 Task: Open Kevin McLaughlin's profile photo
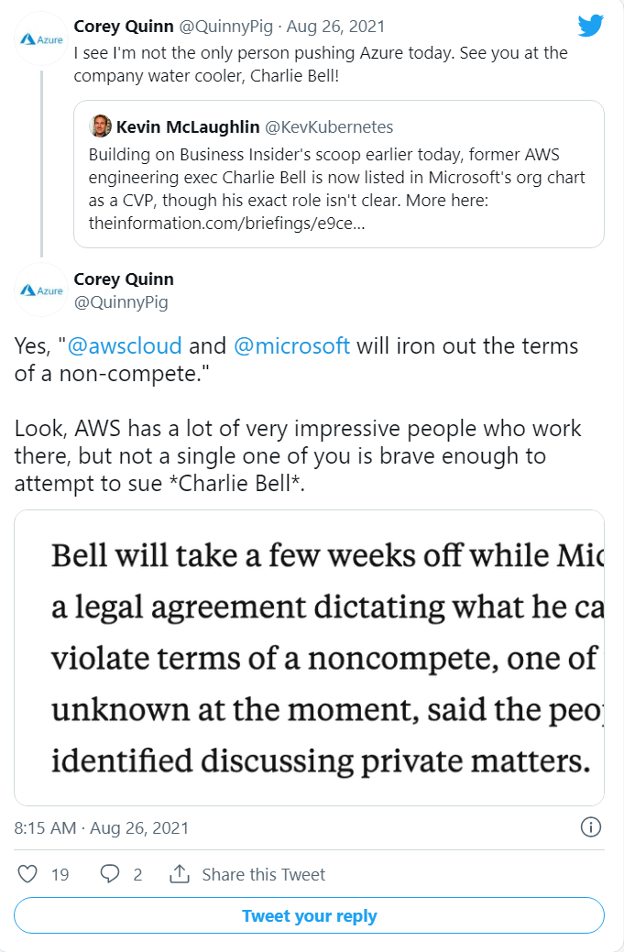(x=101, y=127)
